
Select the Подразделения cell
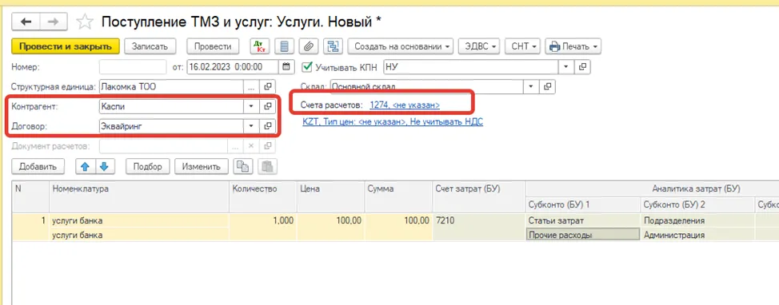coord(697,220)
